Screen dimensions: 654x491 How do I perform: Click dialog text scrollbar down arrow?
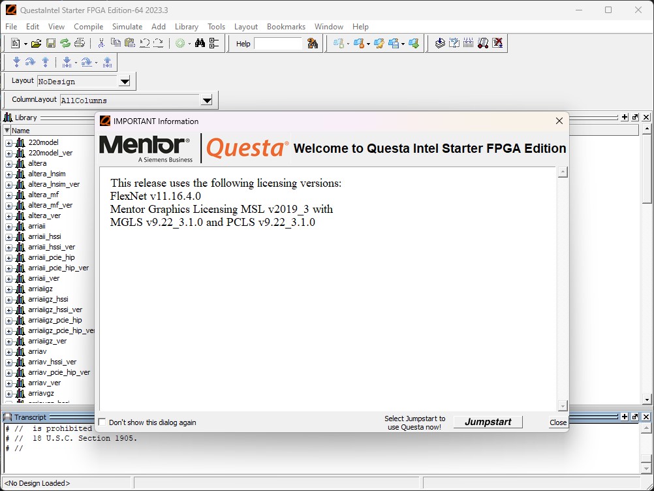click(x=563, y=406)
